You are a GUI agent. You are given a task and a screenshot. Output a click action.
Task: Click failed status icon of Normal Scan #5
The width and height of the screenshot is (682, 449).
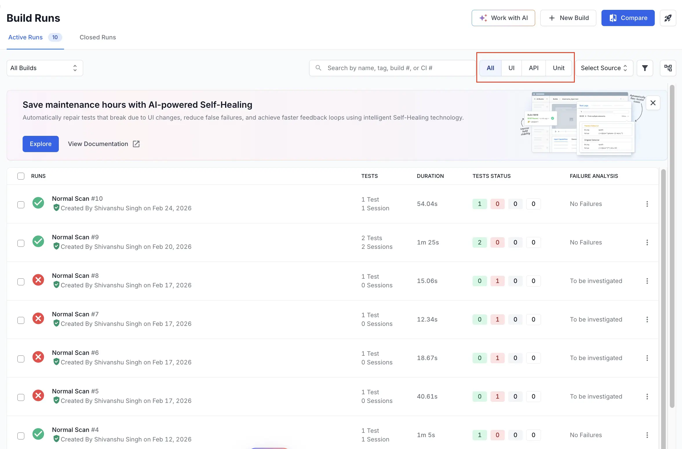point(38,395)
